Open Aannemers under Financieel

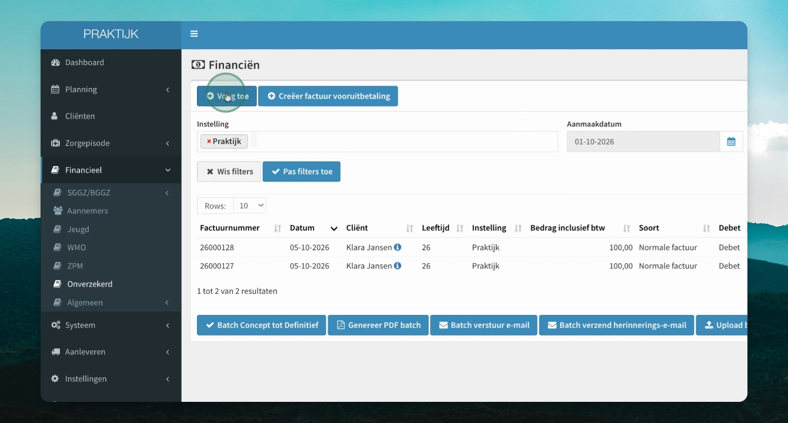click(x=111, y=211)
